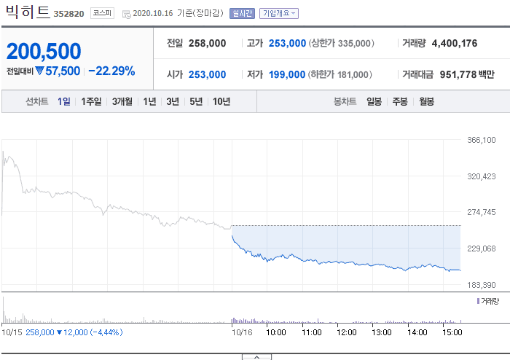The height and width of the screenshot is (360, 510).
Task: Click the 실시간 real-time button
Action: click(242, 13)
